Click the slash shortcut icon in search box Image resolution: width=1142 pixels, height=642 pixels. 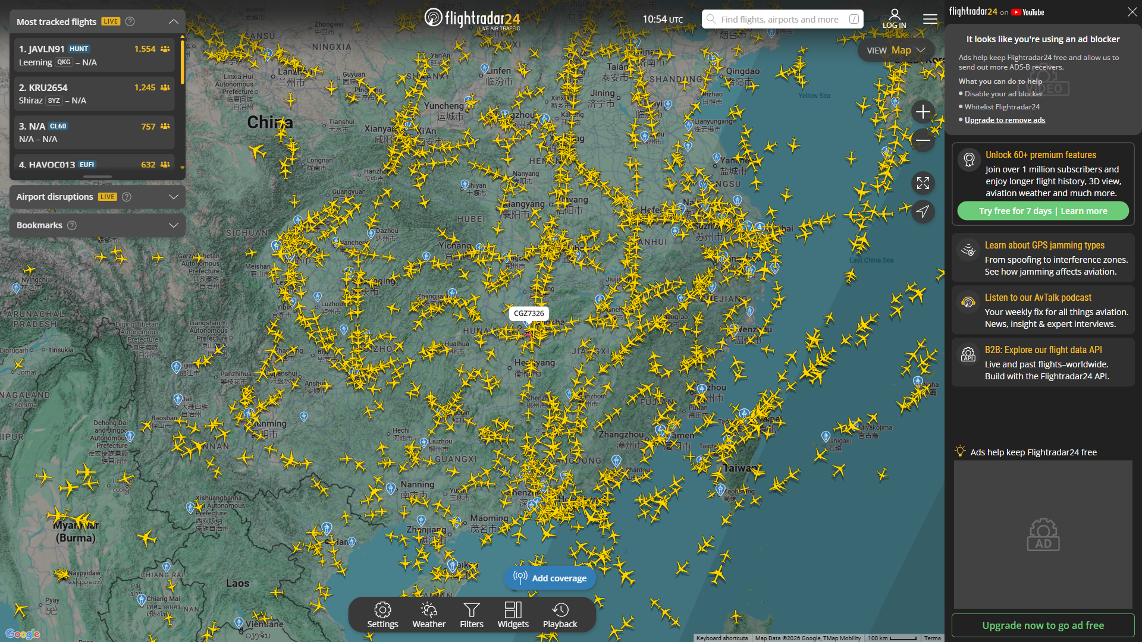click(854, 19)
